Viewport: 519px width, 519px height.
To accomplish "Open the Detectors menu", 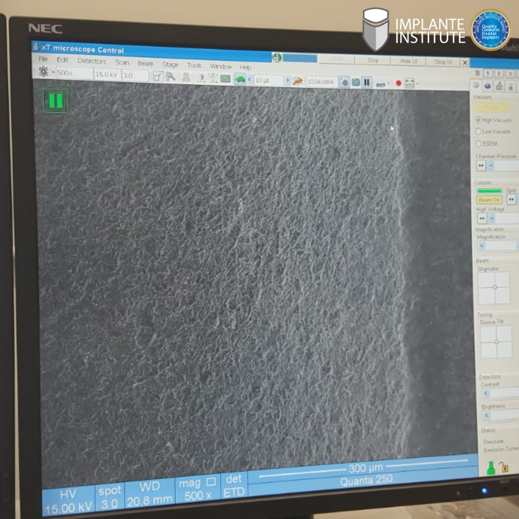I will tap(91, 61).
